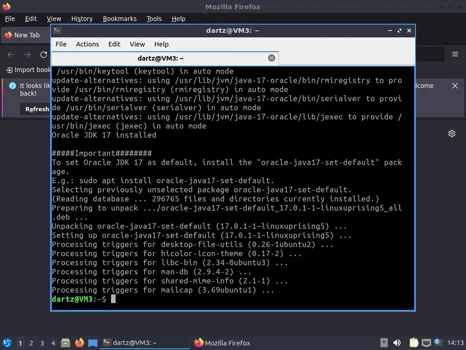Open the file manager from taskbar

point(66,343)
